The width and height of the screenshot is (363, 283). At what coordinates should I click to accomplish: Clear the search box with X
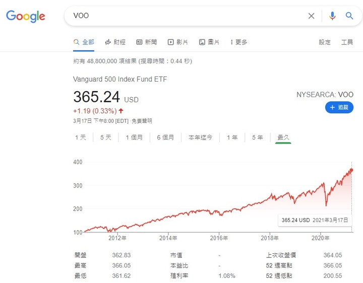(x=312, y=16)
